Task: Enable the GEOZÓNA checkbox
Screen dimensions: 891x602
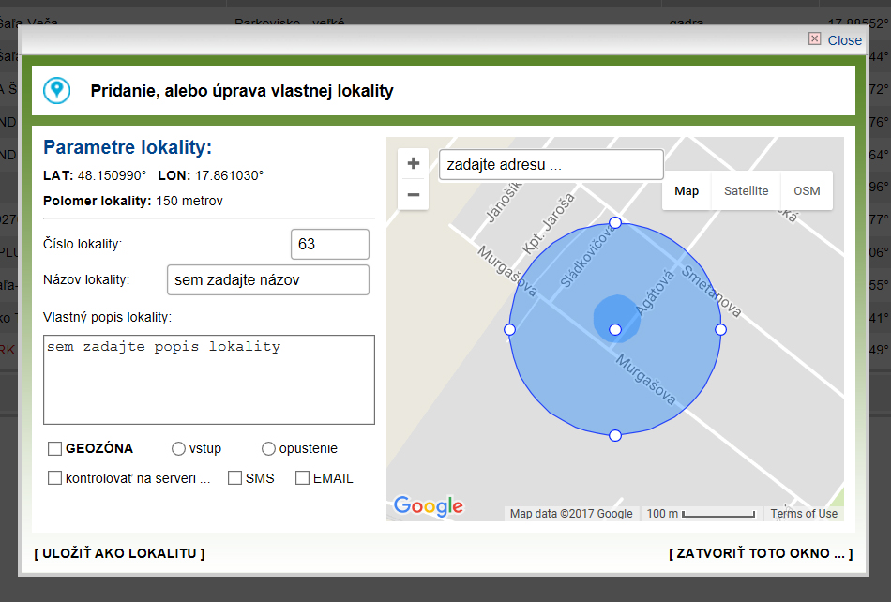Action: pos(55,448)
